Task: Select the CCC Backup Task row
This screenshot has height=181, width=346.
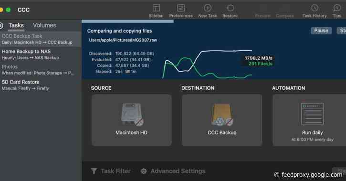Action: [41, 39]
